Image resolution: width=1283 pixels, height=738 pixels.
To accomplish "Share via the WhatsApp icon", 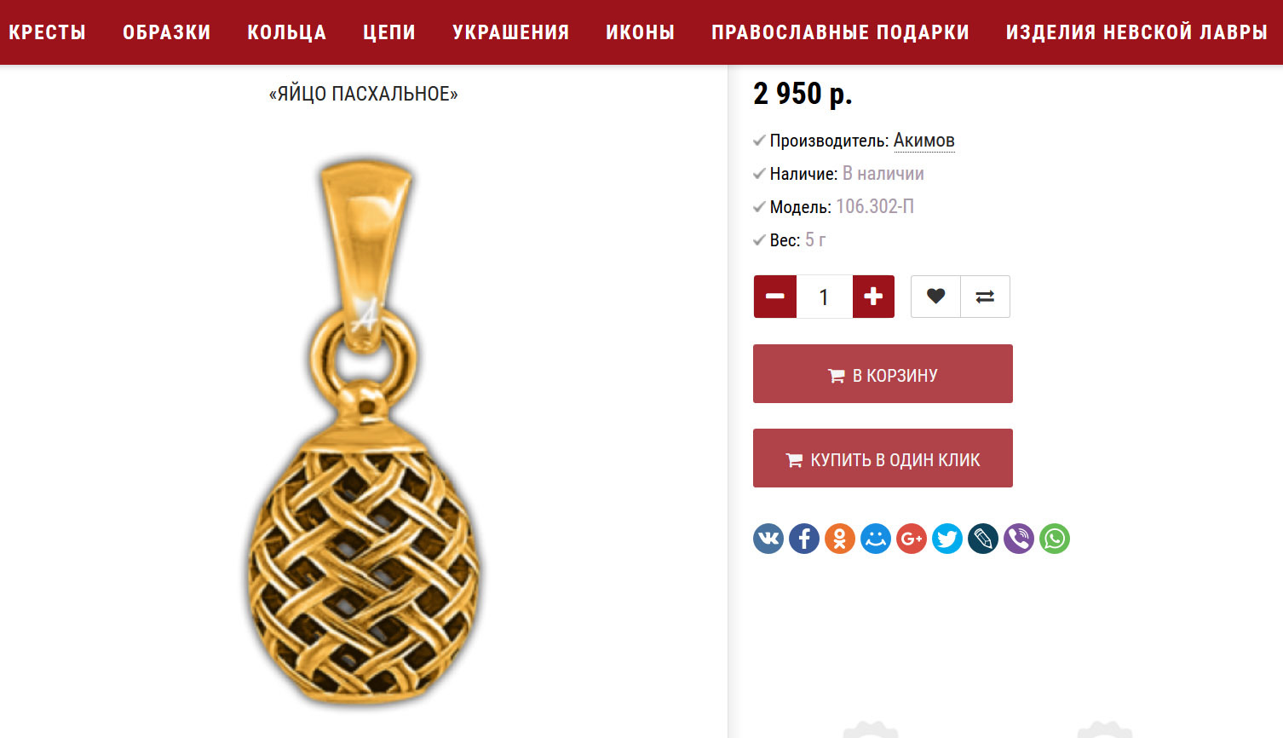I will point(1055,539).
